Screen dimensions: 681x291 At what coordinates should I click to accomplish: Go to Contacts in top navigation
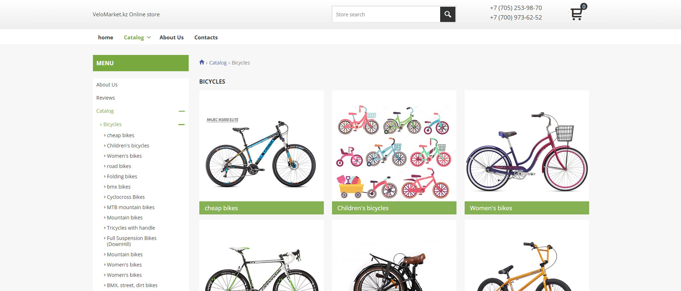(206, 38)
